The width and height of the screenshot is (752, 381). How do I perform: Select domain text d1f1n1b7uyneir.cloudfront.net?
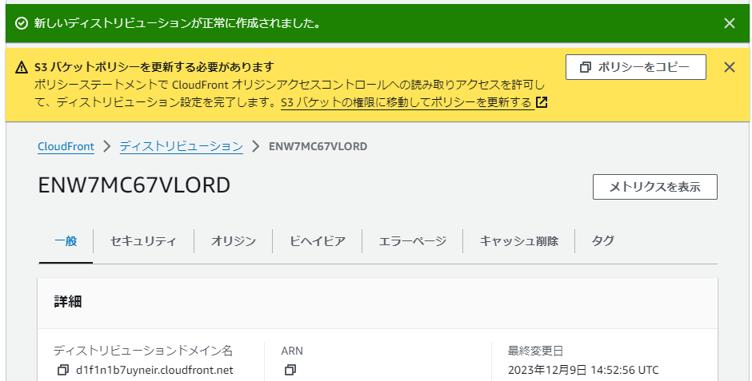pos(155,370)
